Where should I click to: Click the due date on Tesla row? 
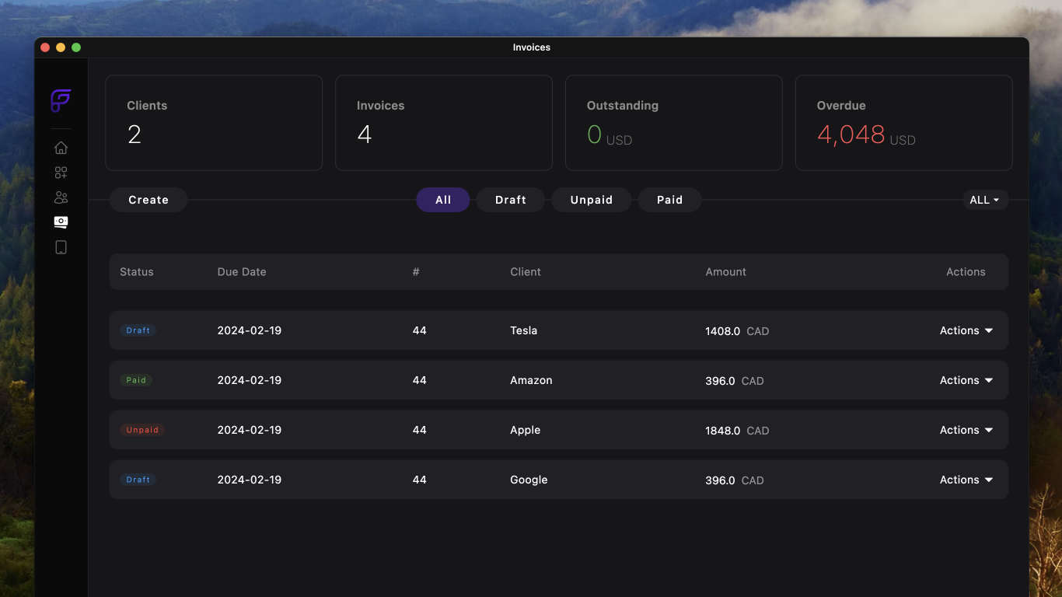[250, 330]
